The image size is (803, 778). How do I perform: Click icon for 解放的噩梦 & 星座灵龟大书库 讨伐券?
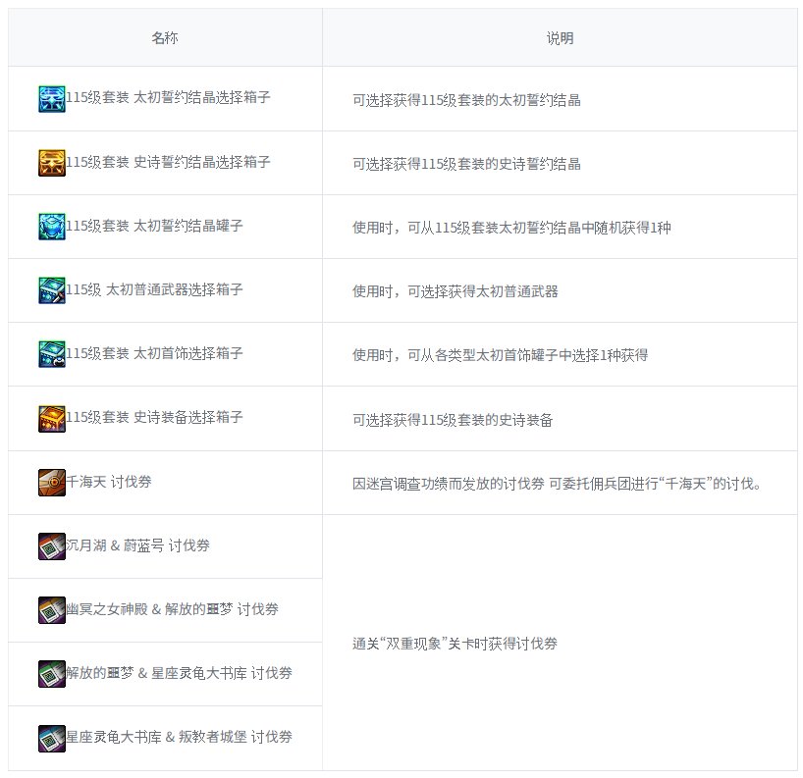pyautogui.click(x=52, y=674)
